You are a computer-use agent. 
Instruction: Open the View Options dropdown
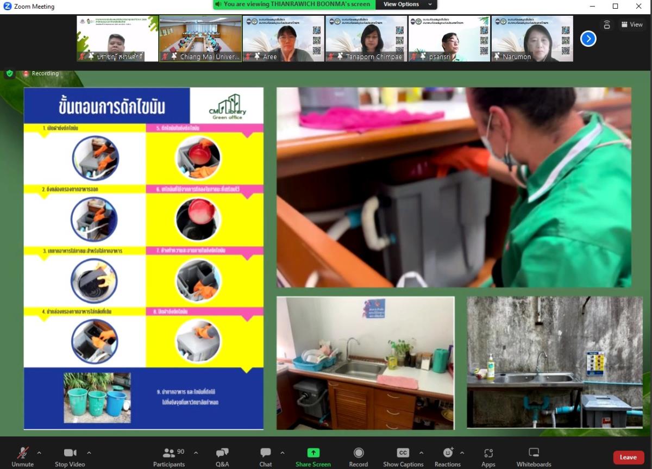pyautogui.click(x=407, y=4)
